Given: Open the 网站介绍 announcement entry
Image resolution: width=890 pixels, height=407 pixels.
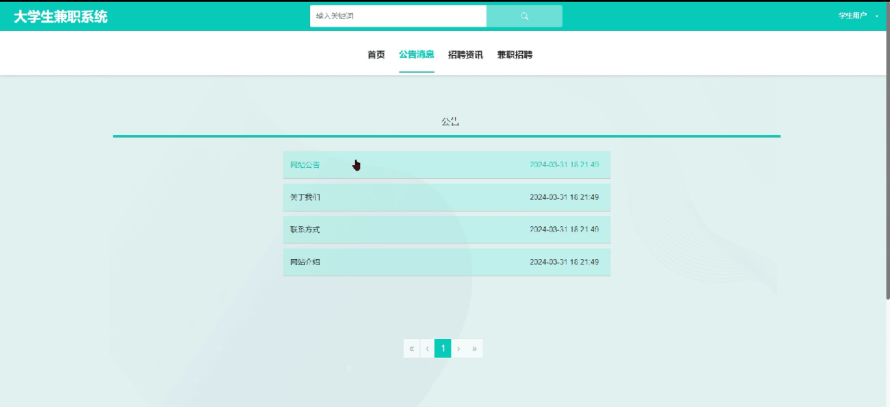Looking at the screenshot, I should pyautogui.click(x=447, y=262).
